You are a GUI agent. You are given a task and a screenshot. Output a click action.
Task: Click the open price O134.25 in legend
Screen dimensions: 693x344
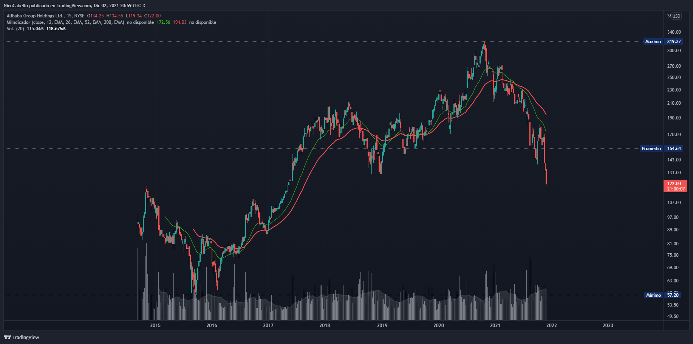point(95,16)
